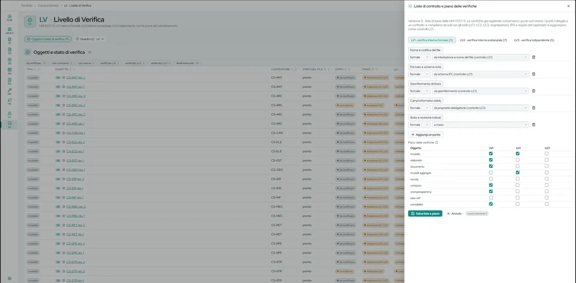The width and height of the screenshot is (576, 283).
Task: Open 'formale' dropdown for Georiferimento dichiarato
Action: coord(419,91)
